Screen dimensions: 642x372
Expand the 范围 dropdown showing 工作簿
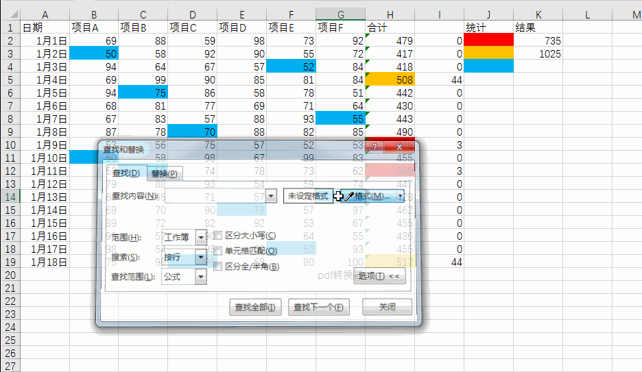pos(200,237)
